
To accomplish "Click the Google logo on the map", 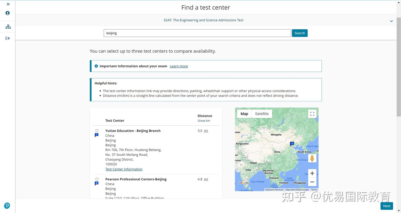I will (x=243, y=183).
